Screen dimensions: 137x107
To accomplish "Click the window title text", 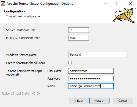I will point(40,4).
